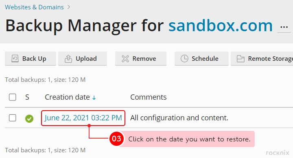Sort by the S status column
Screen dimensions: 293x158
point(27,97)
